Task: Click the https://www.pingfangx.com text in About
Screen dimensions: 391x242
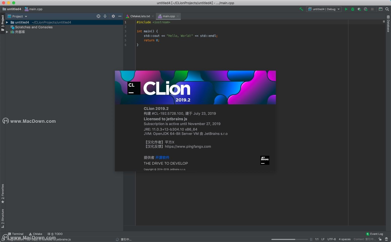Action: [x=188, y=146]
